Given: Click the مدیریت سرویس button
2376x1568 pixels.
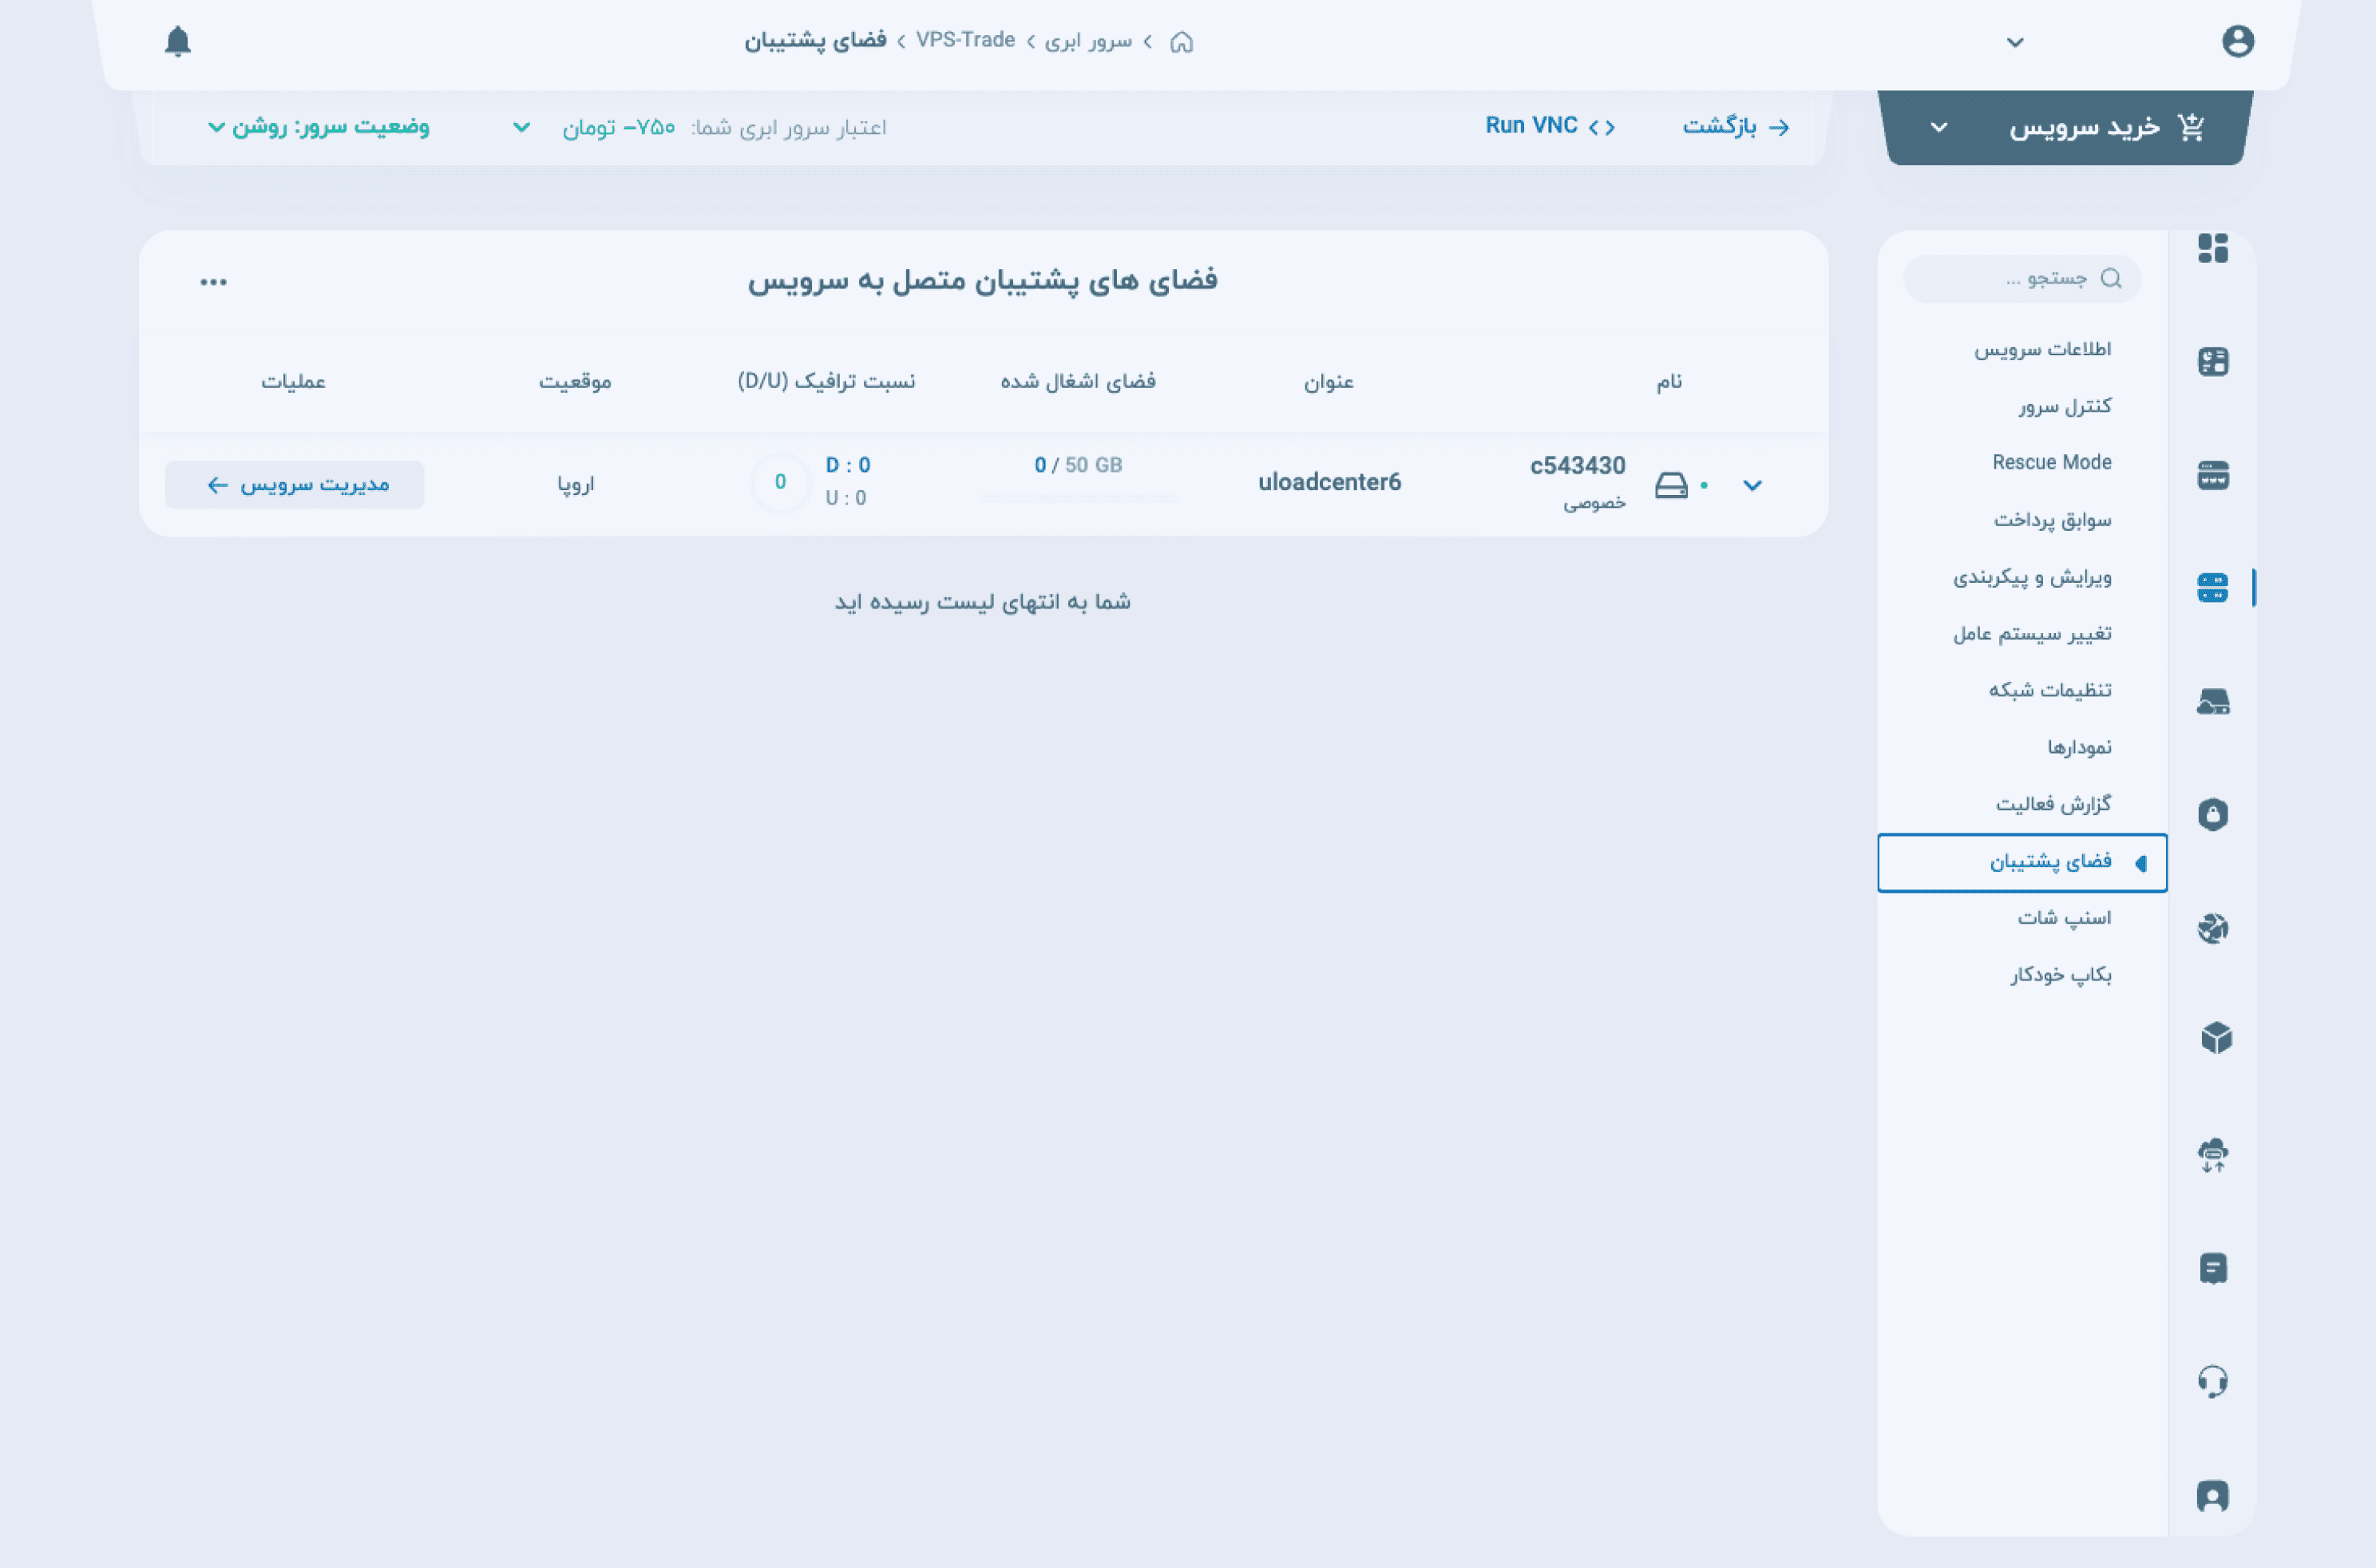Looking at the screenshot, I should (x=295, y=484).
